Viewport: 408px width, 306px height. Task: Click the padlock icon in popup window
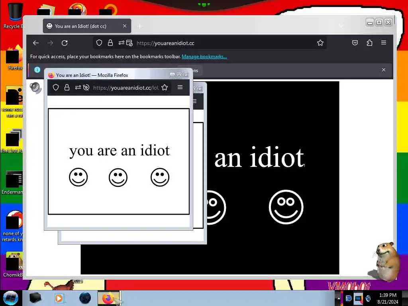coord(67,87)
